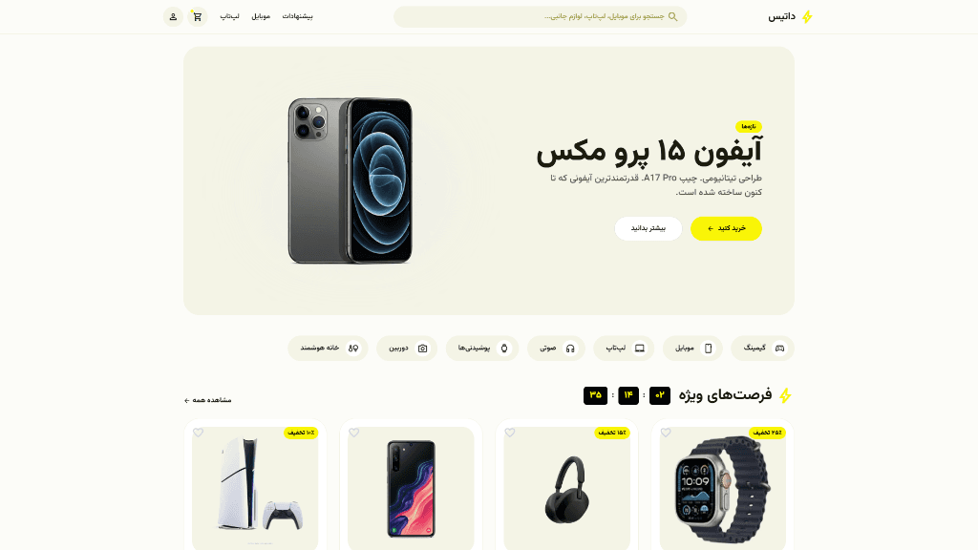Open the لپ‌تاپ nav menu item
This screenshot has width=978, height=550.
click(229, 17)
